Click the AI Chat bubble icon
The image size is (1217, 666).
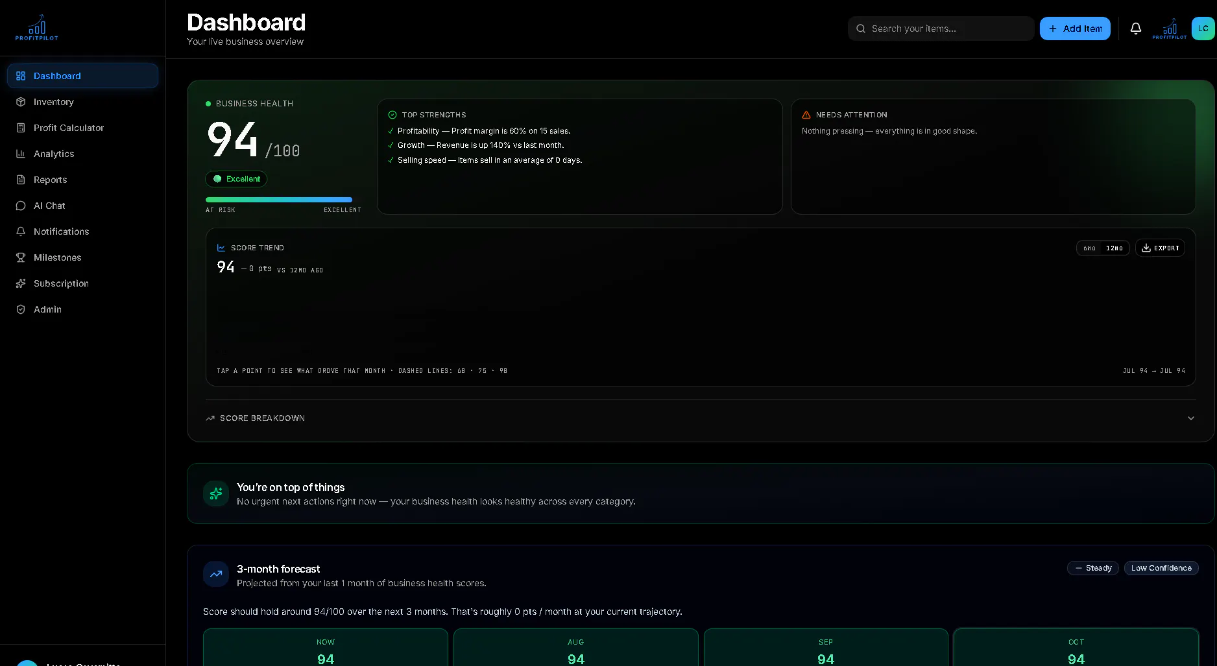[21, 206]
